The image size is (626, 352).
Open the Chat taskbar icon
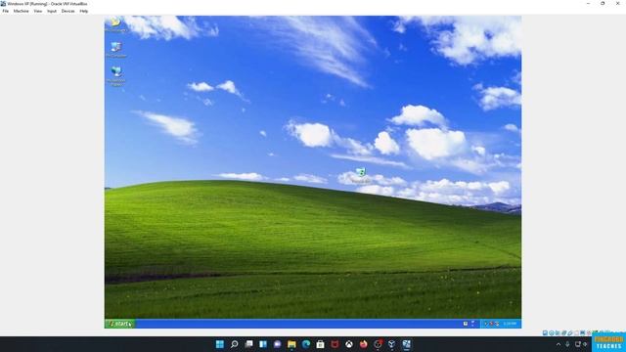[x=278, y=344]
